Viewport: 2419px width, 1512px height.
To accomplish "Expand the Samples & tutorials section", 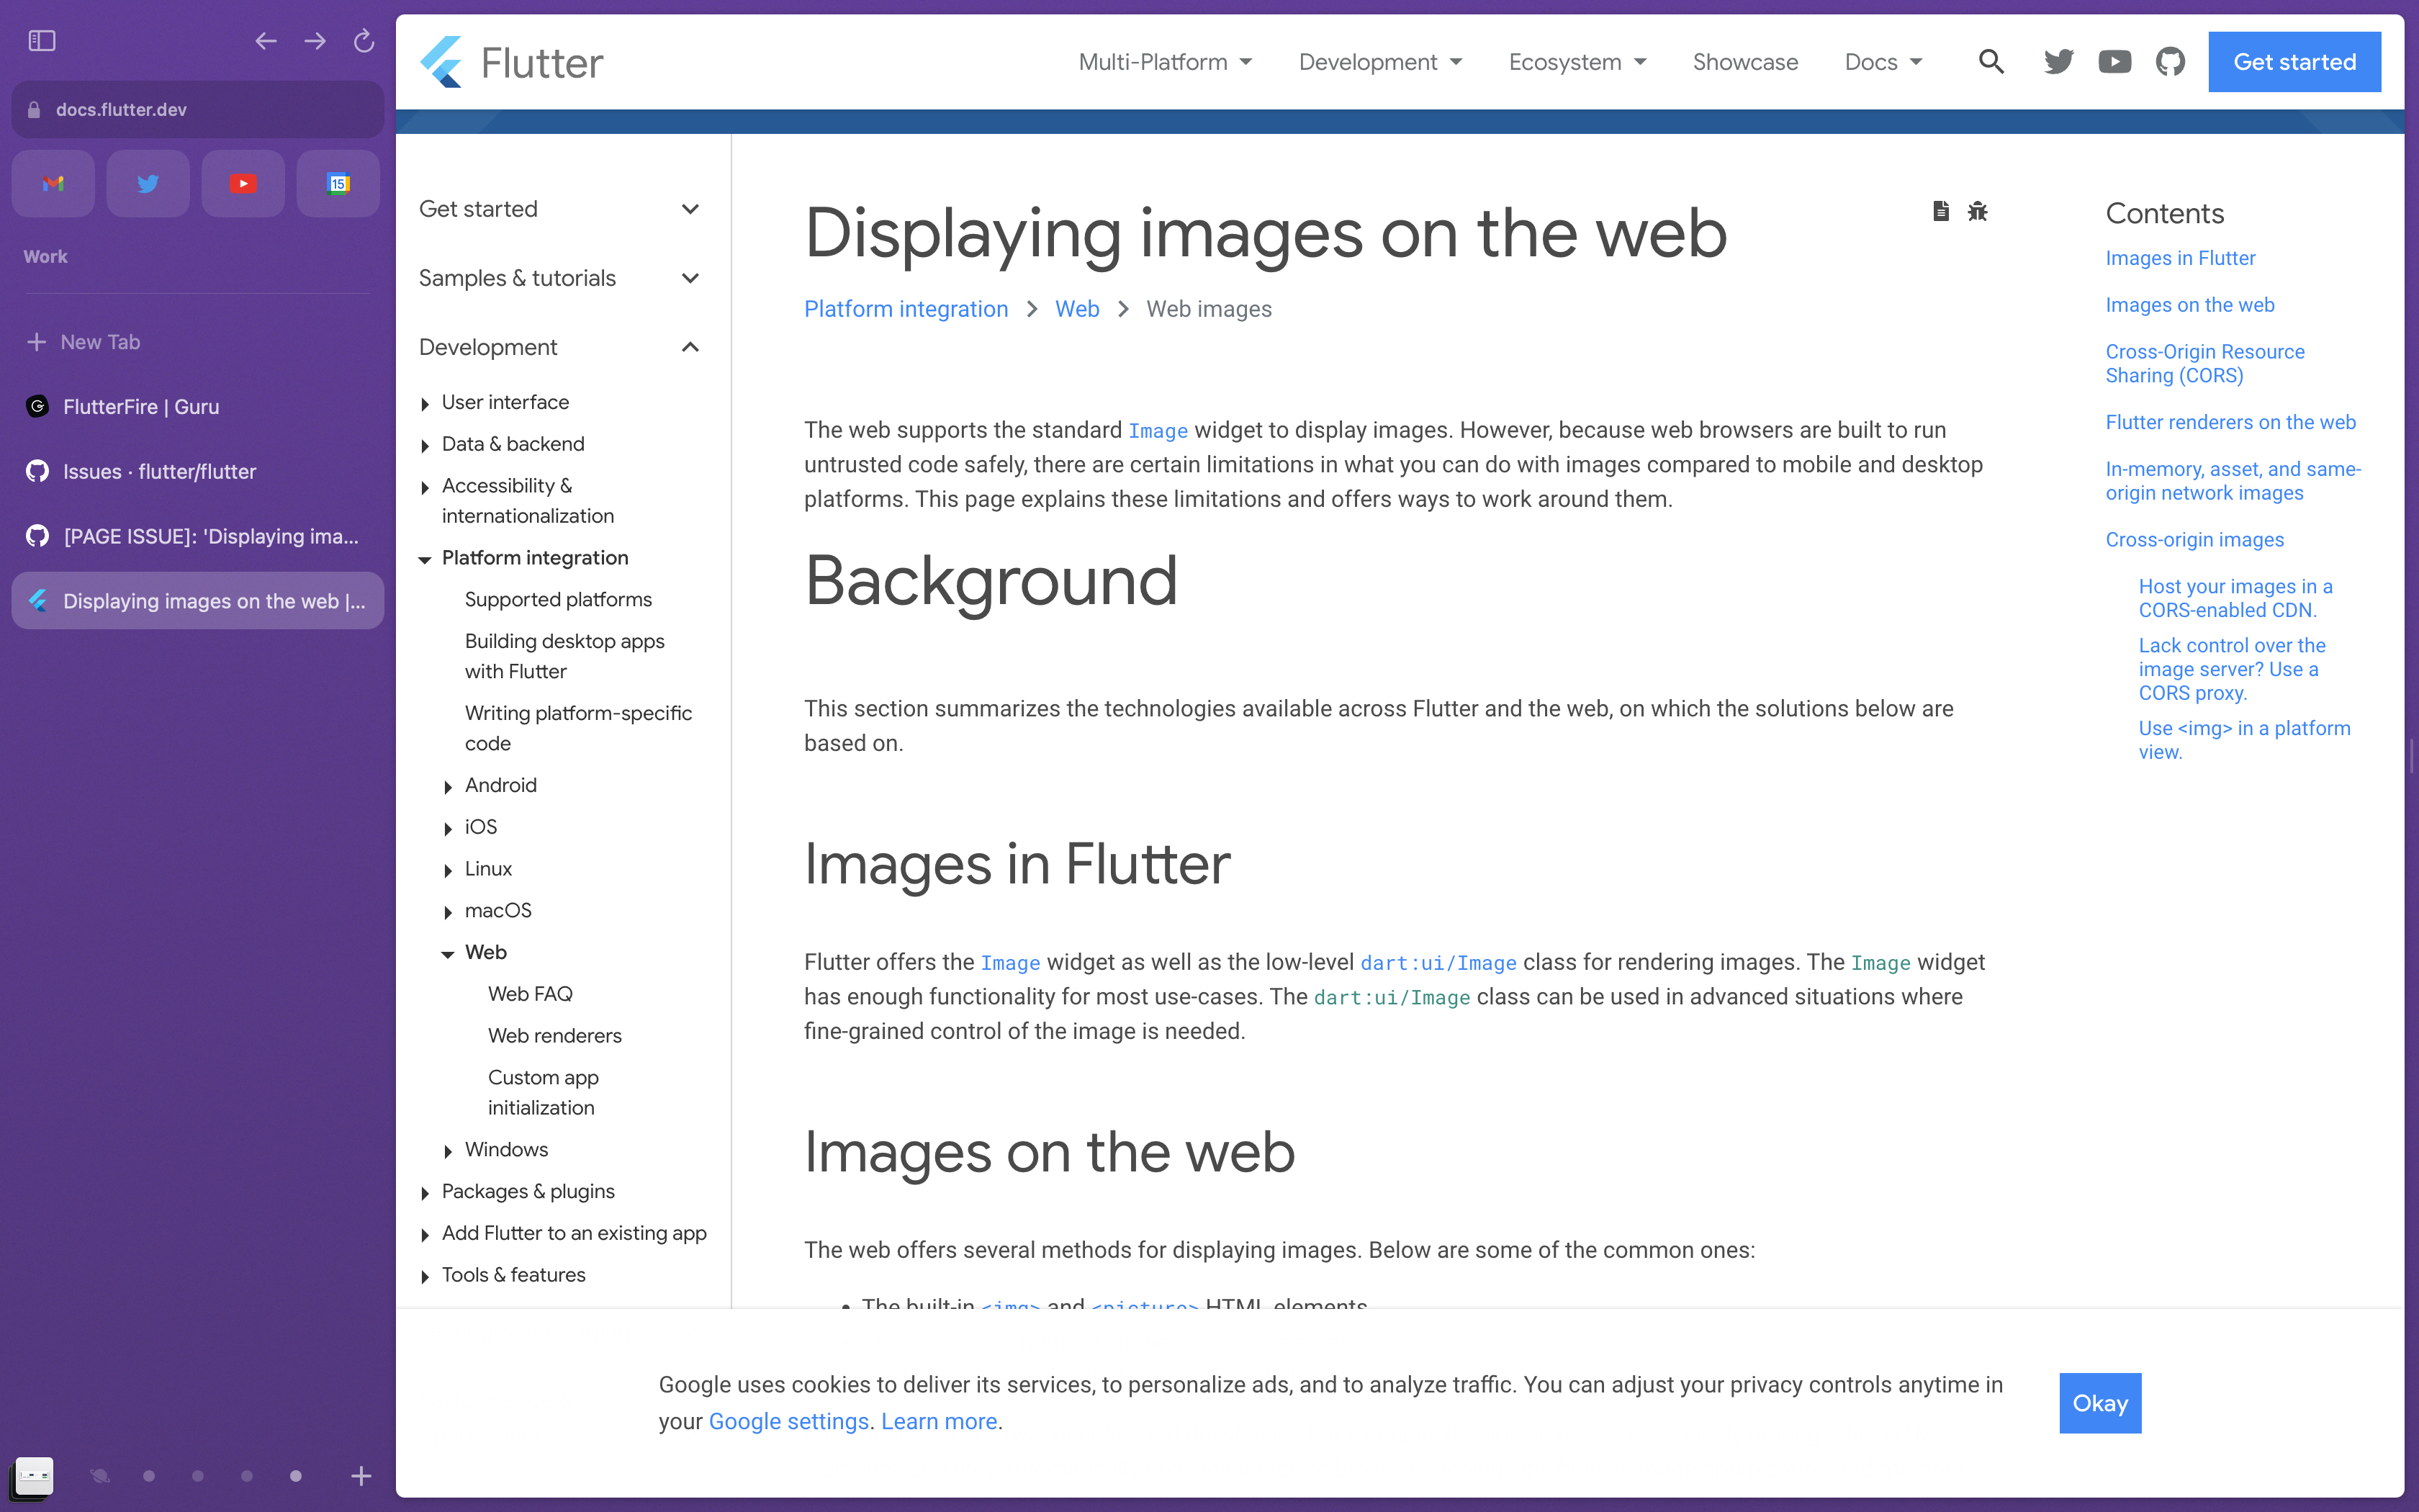I will pyautogui.click(x=559, y=278).
